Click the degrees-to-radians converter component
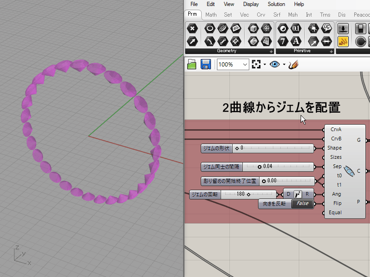Screen dimensions: 370x277 click(298, 194)
